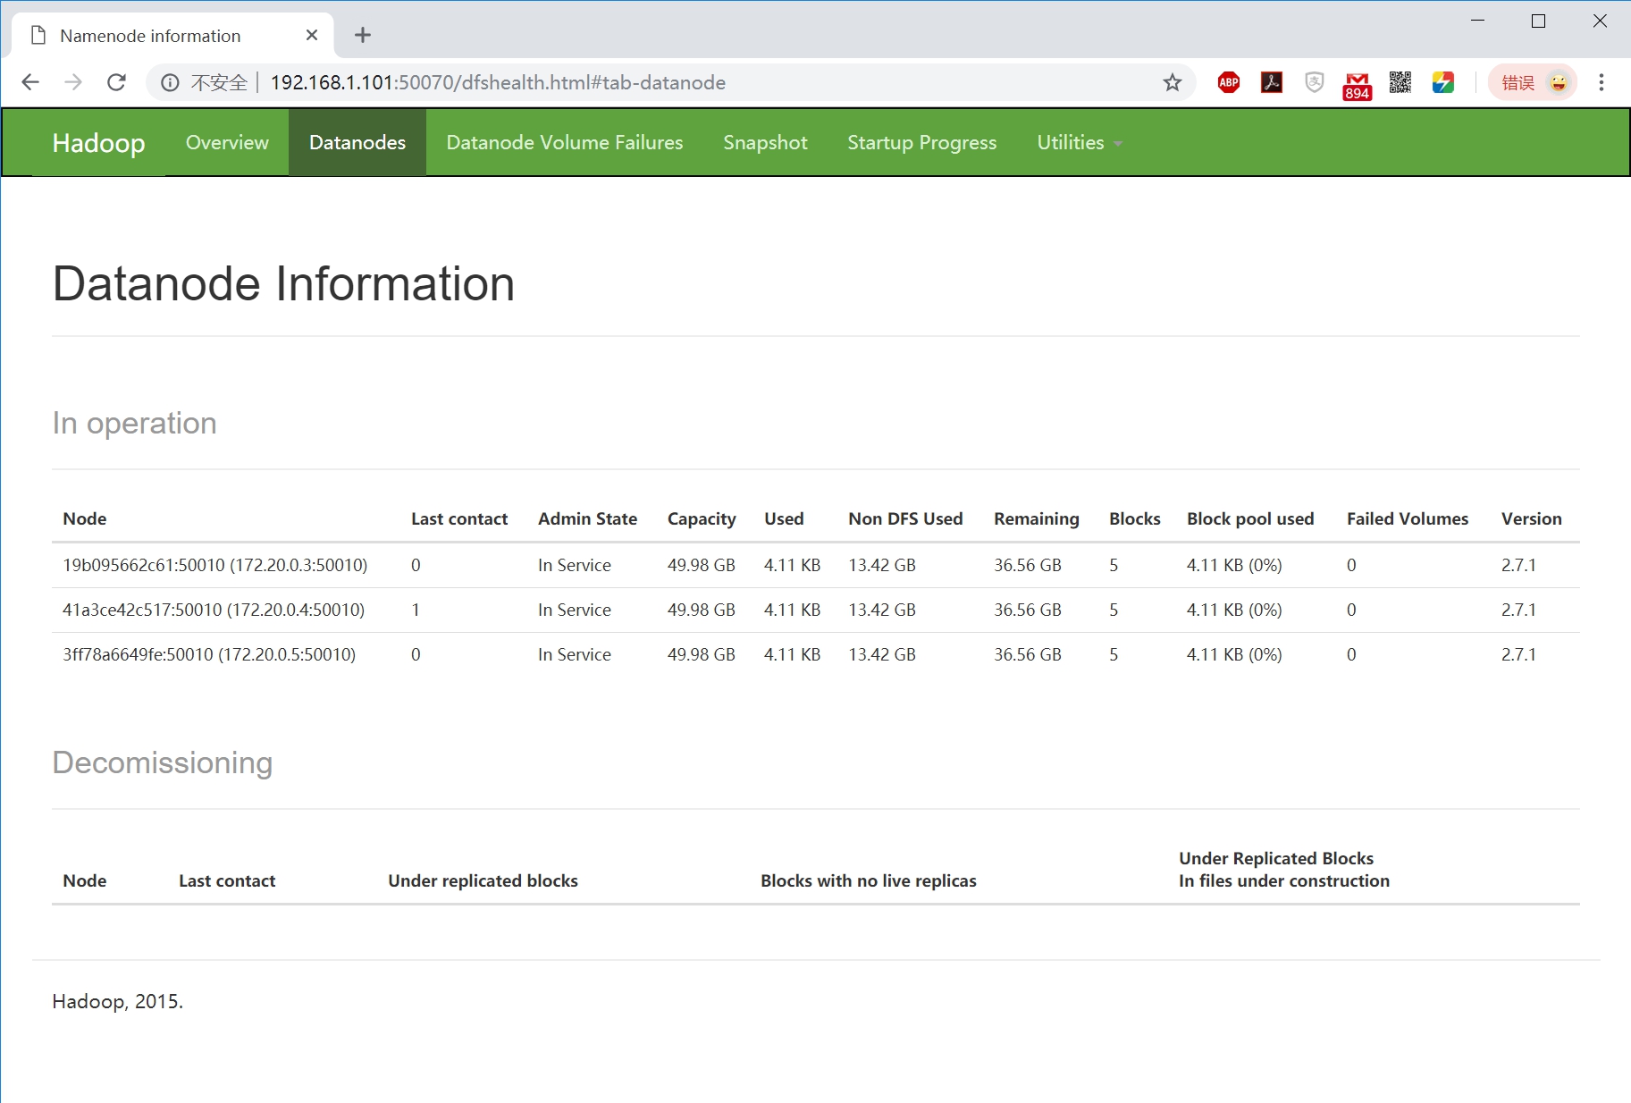Click the Used column header
This screenshot has height=1103, width=1631.
click(x=784, y=518)
